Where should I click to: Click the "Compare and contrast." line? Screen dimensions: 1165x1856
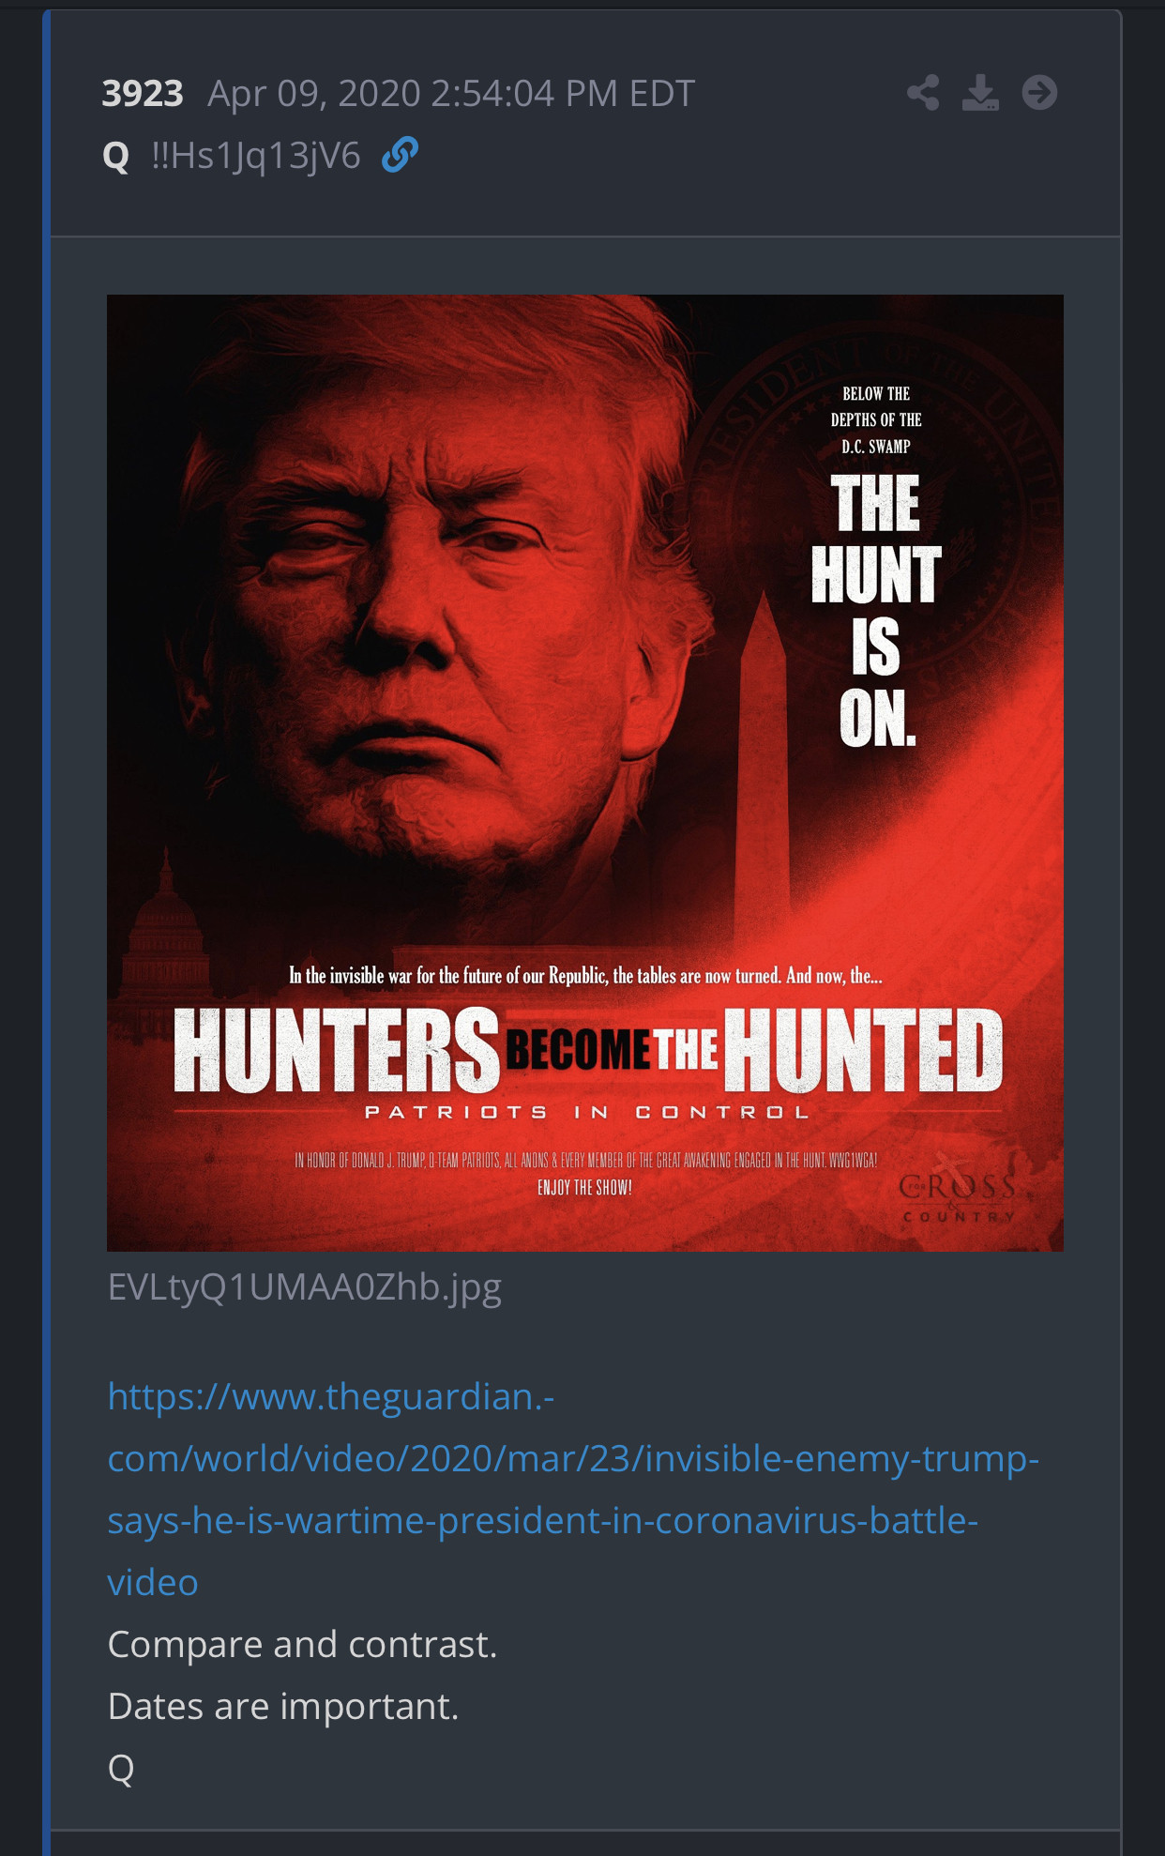coord(302,1644)
